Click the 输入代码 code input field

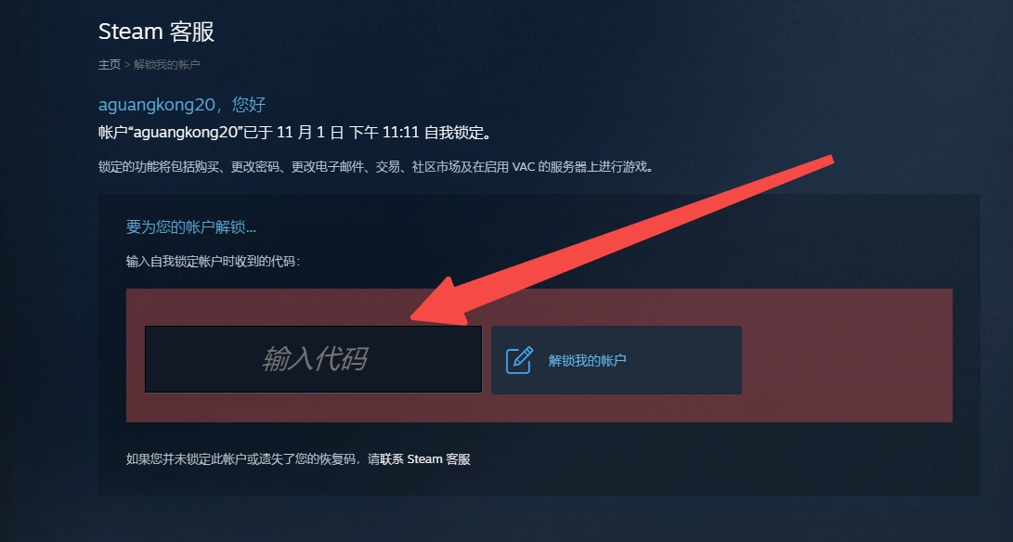tap(313, 359)
